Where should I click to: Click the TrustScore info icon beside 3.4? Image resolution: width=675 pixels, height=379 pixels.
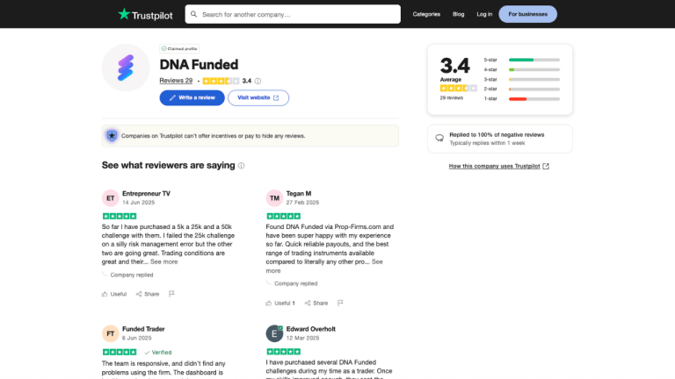click(x=258, y=81)
